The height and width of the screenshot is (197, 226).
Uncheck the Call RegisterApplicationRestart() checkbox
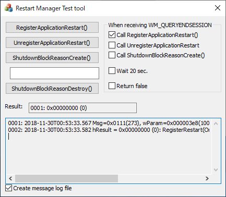[112, 35]
